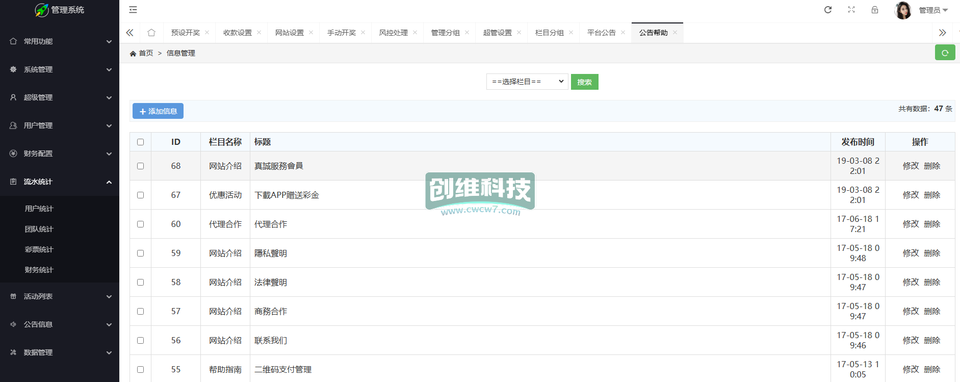Click the 公告信息 speaker icon
This screenshot has width=960, height=382.
coord(13,324)
